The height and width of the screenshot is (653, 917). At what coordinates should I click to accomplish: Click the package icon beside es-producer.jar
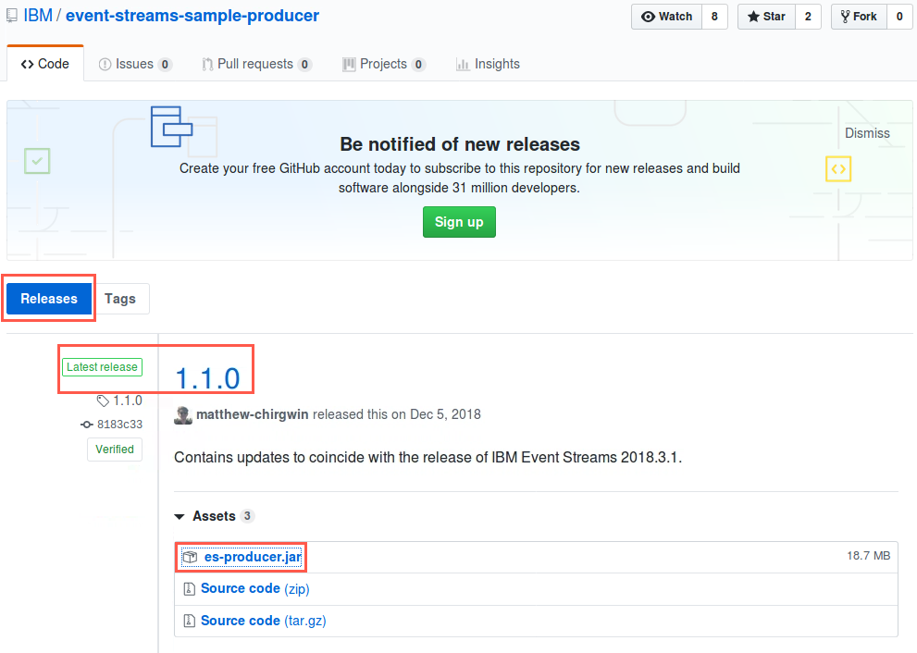pyautogui.click(x=190, y=557)
